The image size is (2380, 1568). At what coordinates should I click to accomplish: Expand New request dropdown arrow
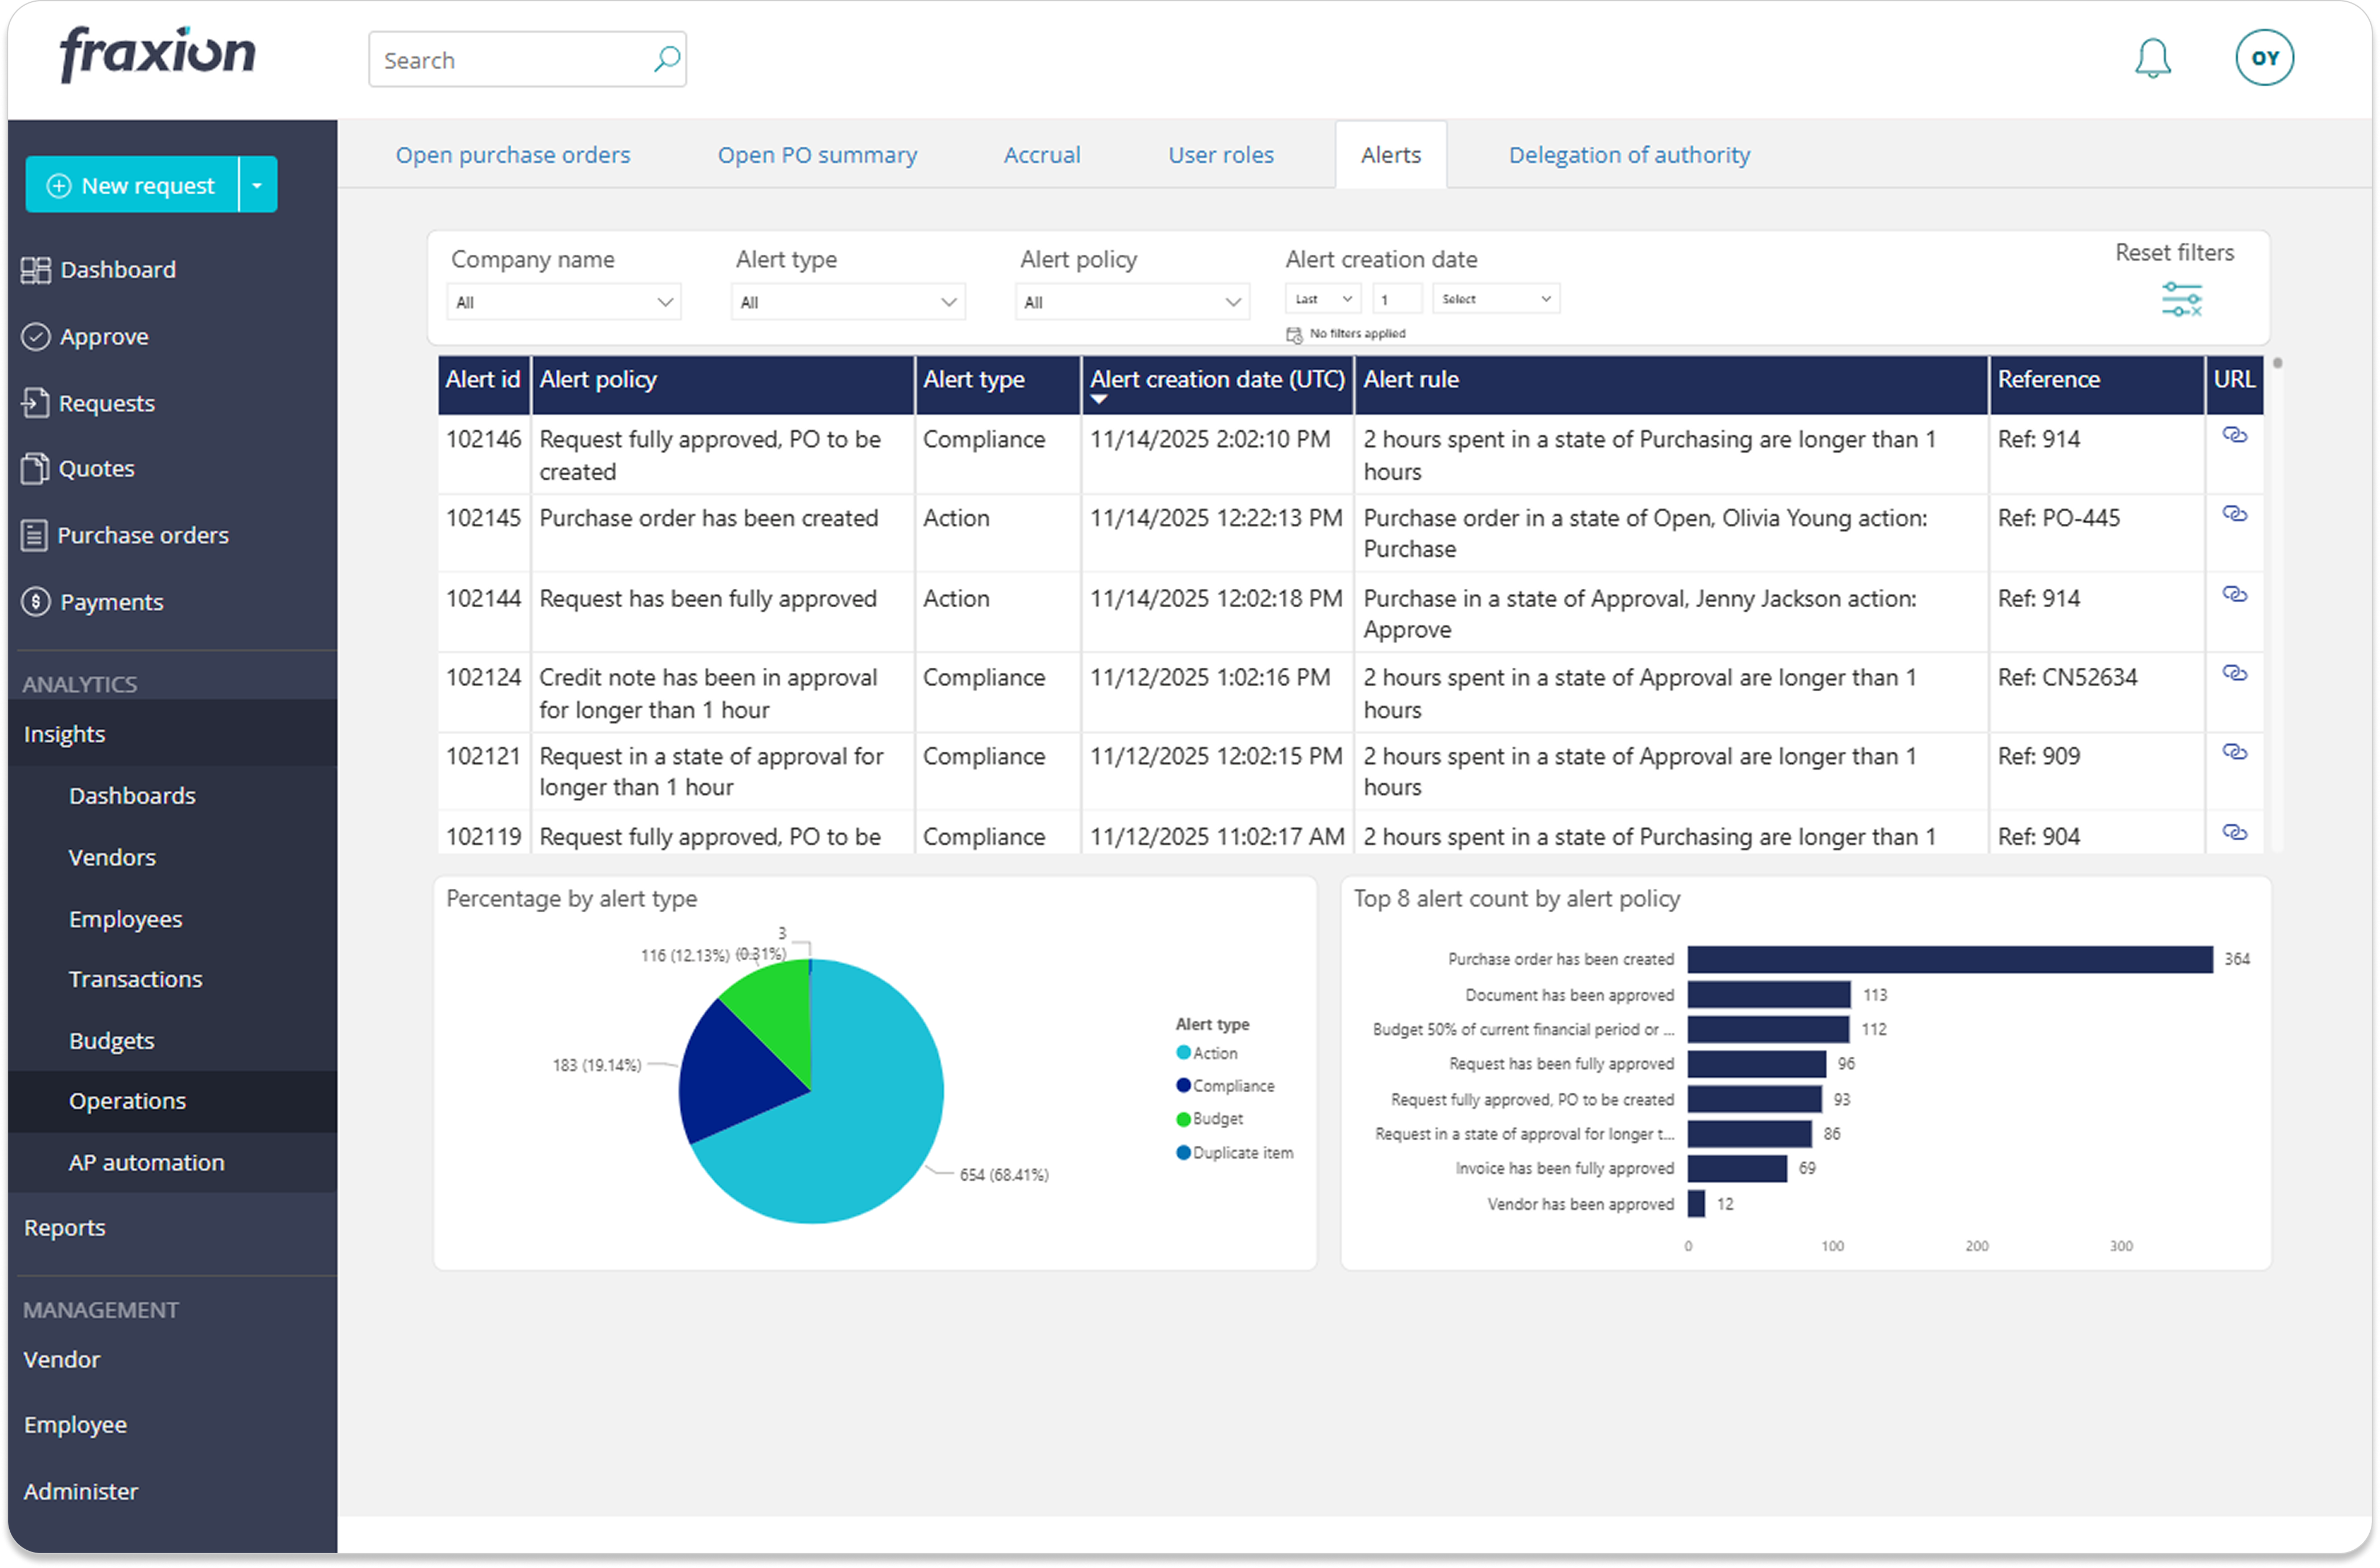point(257,185)
